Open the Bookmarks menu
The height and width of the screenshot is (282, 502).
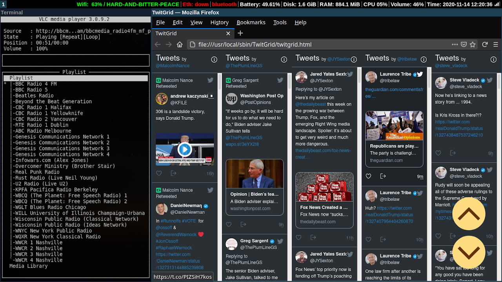pos(251,22)
